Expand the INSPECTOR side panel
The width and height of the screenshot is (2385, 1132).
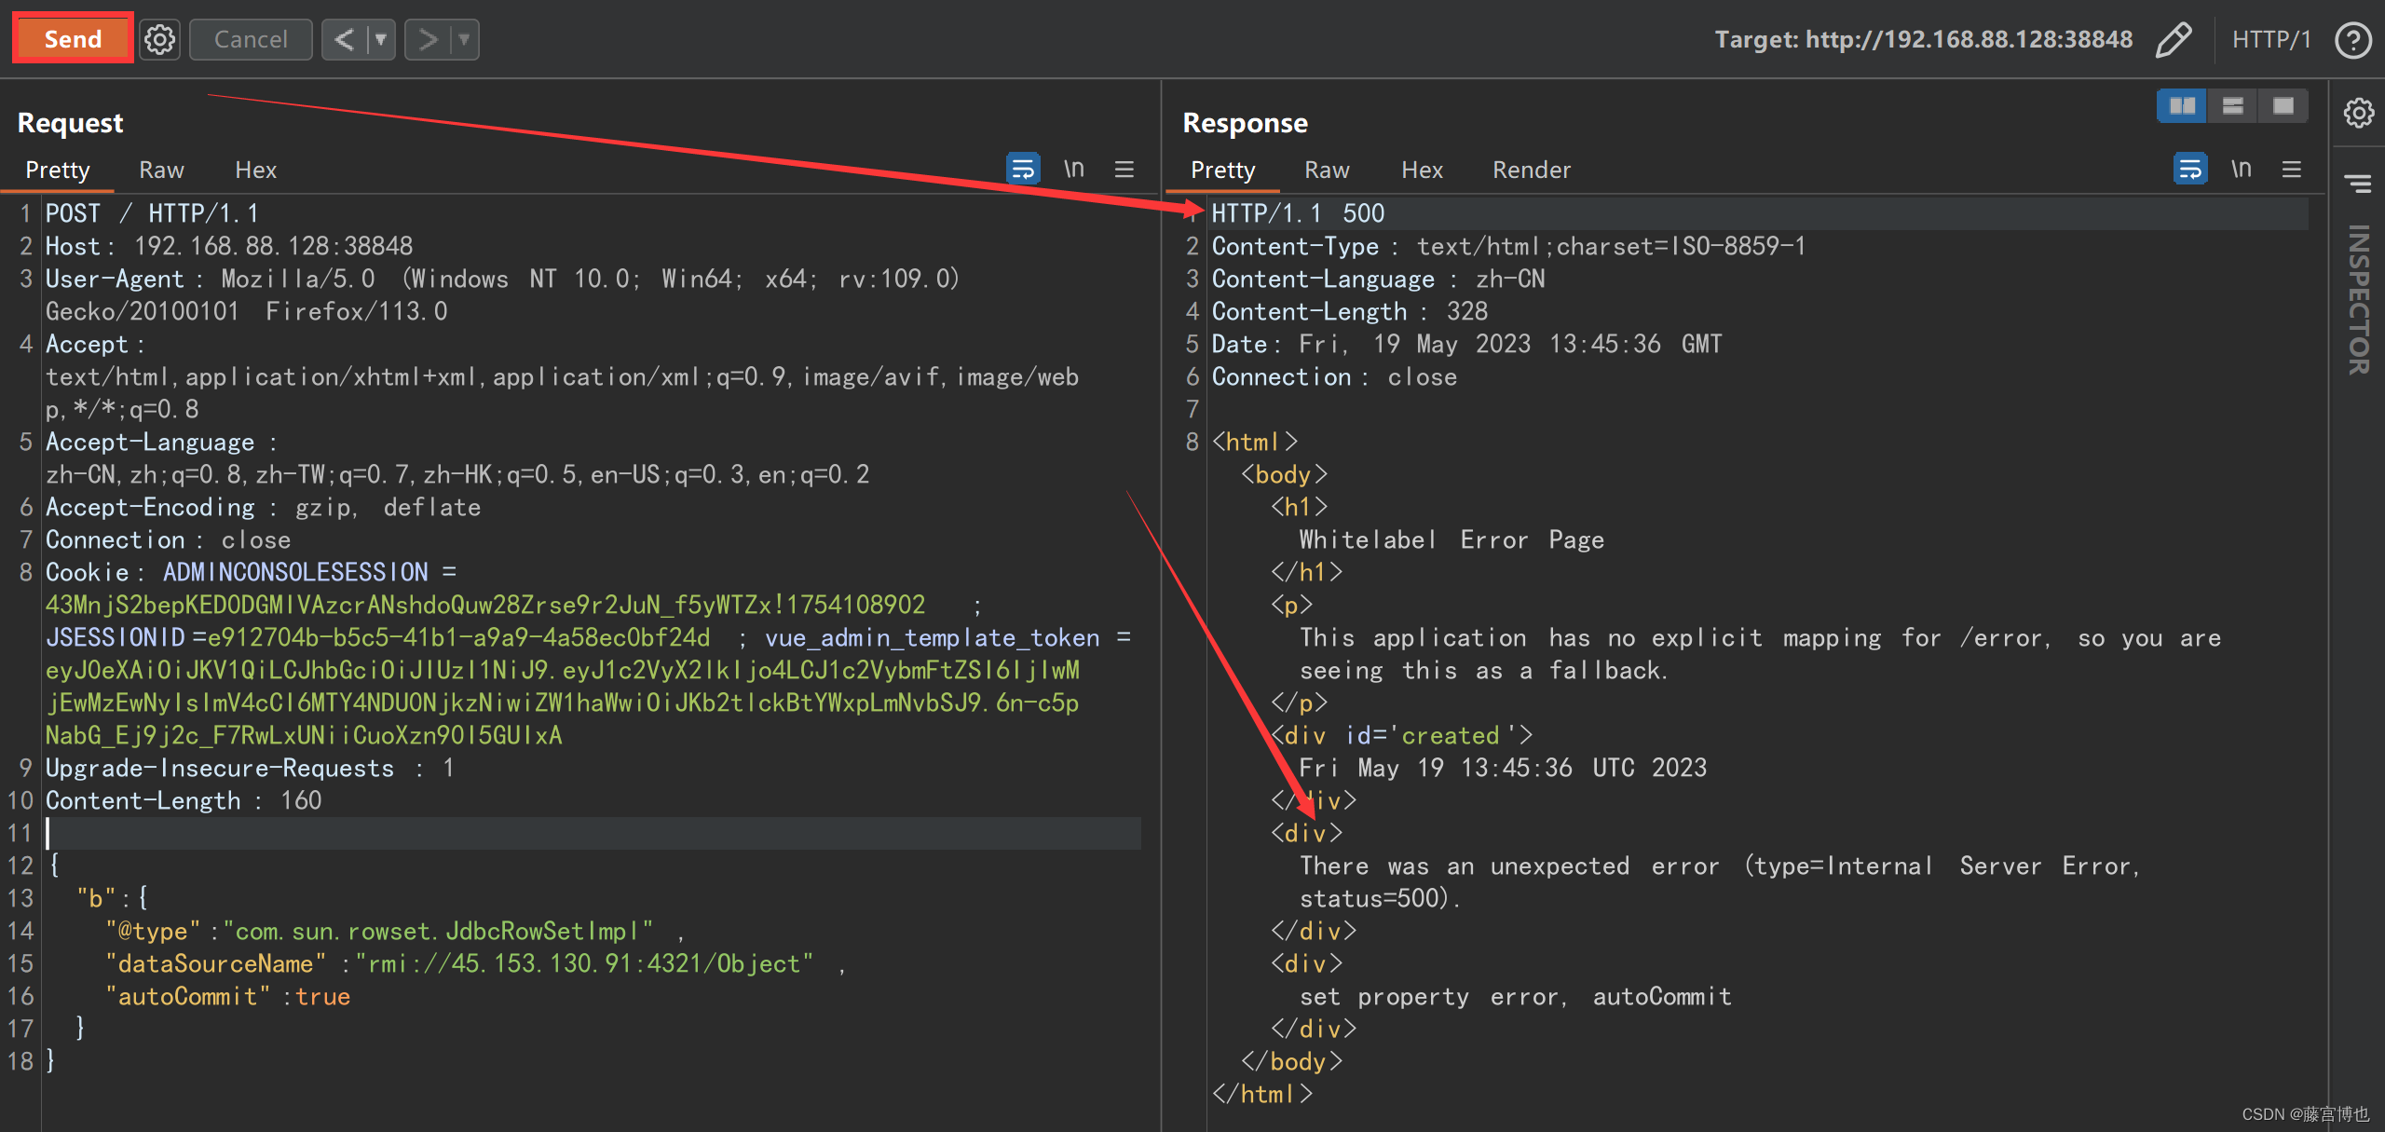[2358, 300]
